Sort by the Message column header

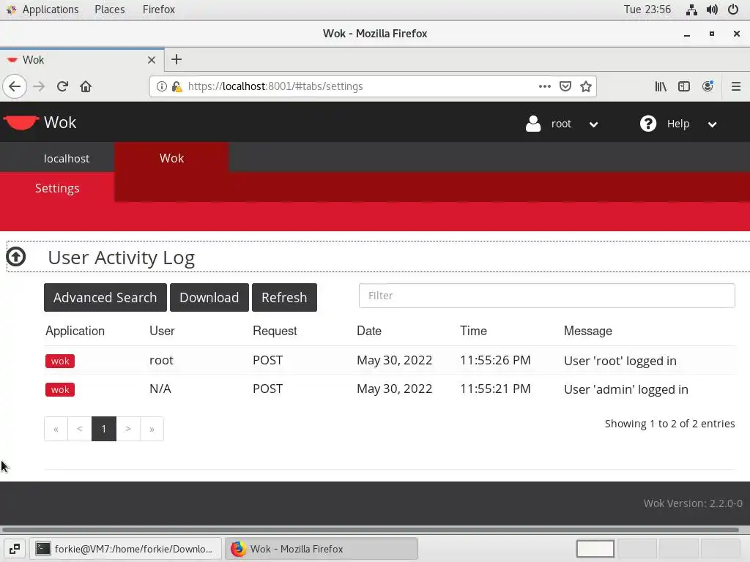point(588,331)
